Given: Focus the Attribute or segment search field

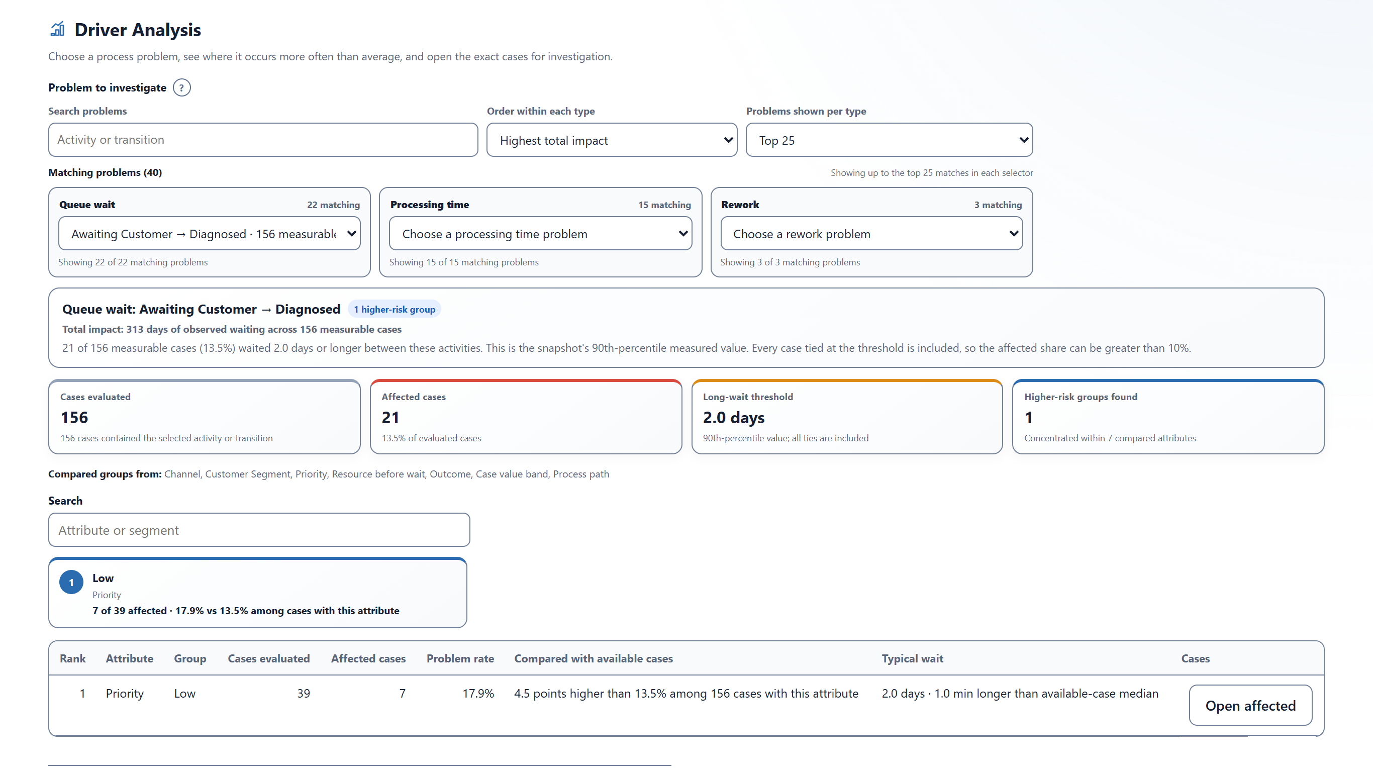Looking at the screenshot, I should 259,530.
